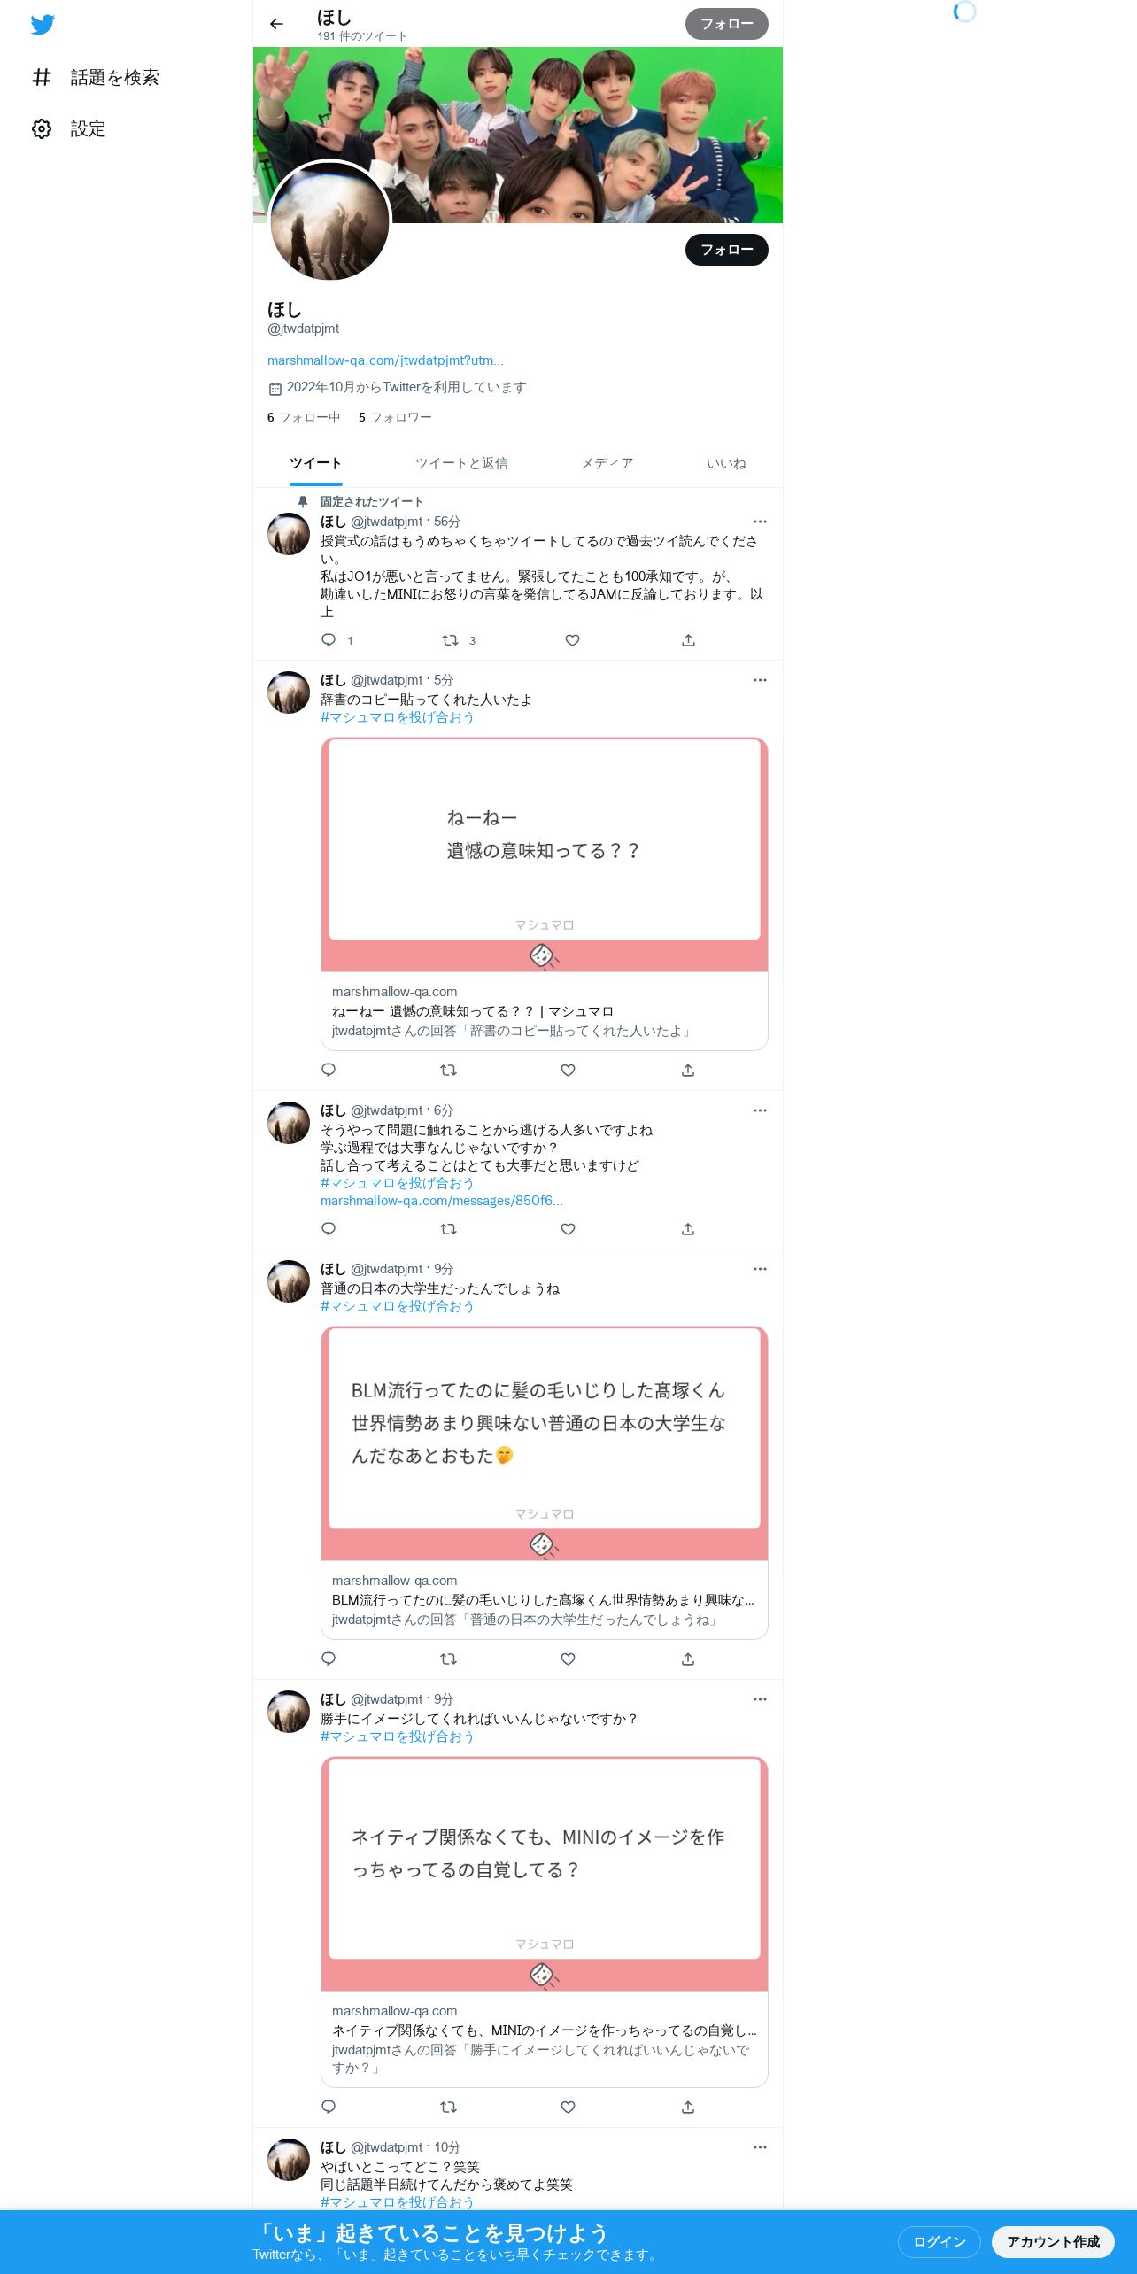Viewport: 1137px width, 2274px height.
Task: Like the pinned tweet
Action: click(x=572, y=640)
